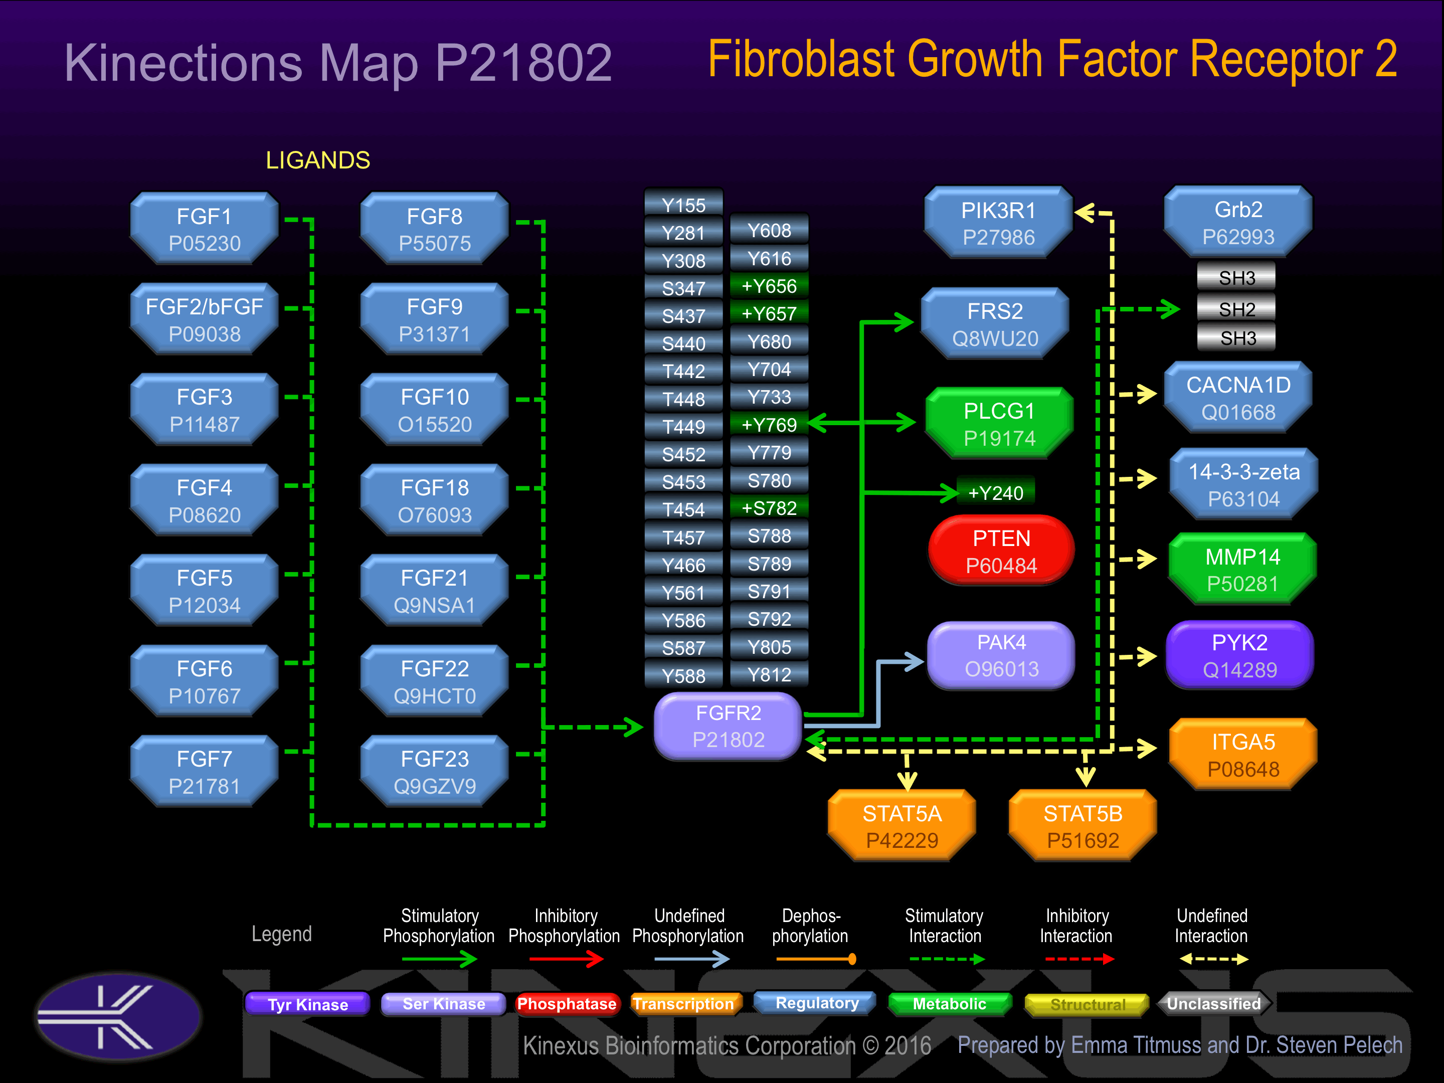Select the FGF21 Q9NSA1 node

[435, 591]
